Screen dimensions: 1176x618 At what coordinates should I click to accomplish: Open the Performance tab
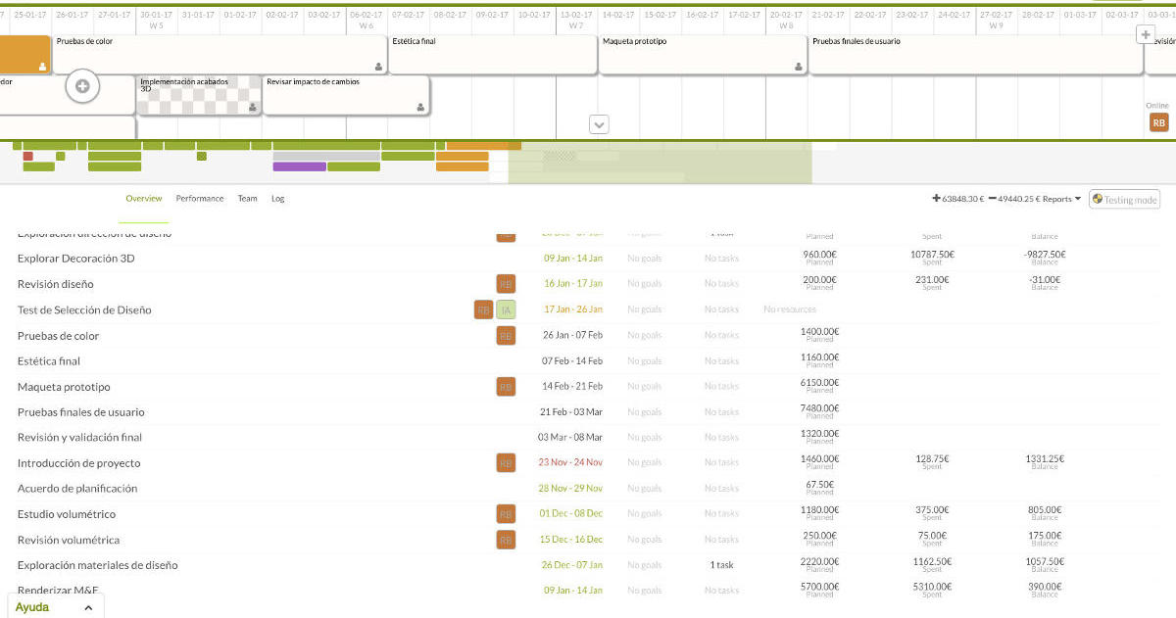point(200,199)
